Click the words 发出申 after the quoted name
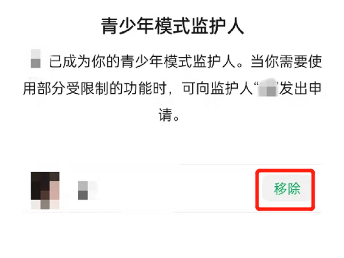Viewport: 344px width, 258px height. click(300, 89)
